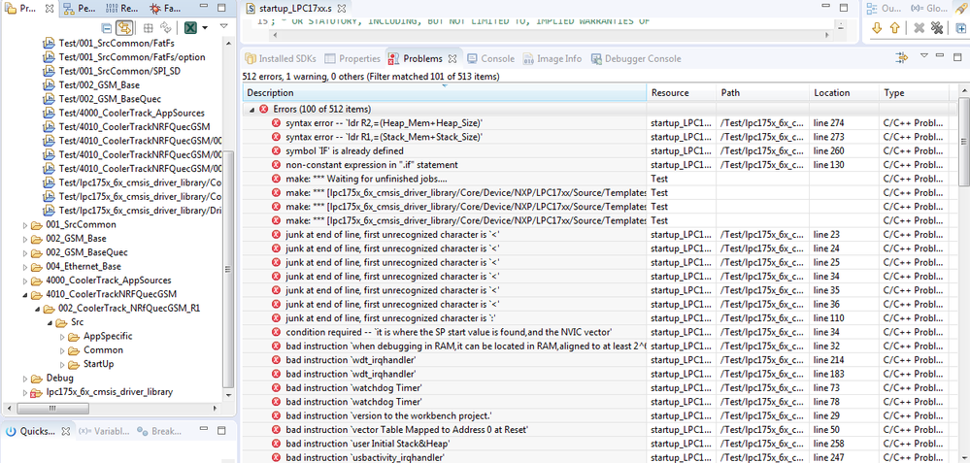Open the Outline tab
Viewport: 970px width, 463px height.
[886, 9]
